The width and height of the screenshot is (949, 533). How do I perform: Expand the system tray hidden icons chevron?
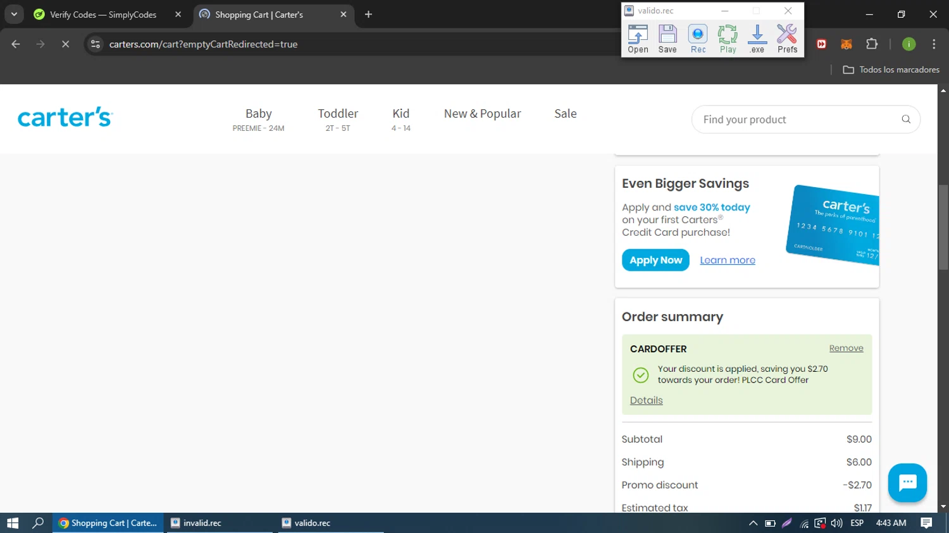coord(753,524)
